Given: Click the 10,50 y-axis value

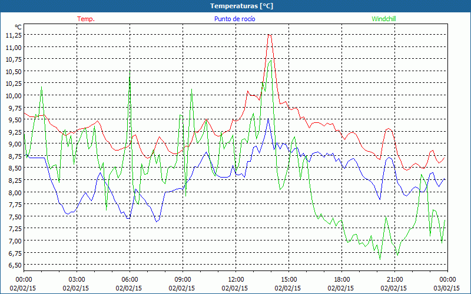Looking at the screenshot, I should pos(14,71).
